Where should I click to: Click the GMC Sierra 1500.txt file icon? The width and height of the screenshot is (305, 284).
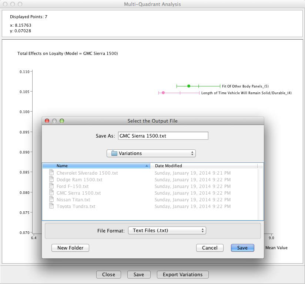click(x=51, y=193)
